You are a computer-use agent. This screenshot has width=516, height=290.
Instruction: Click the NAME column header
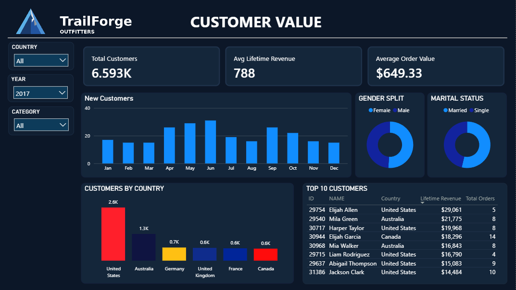coord(337,198)
